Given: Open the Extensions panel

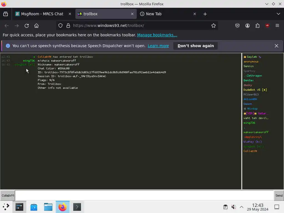Looking at the screenshot, I should click(x=257, y=26).
